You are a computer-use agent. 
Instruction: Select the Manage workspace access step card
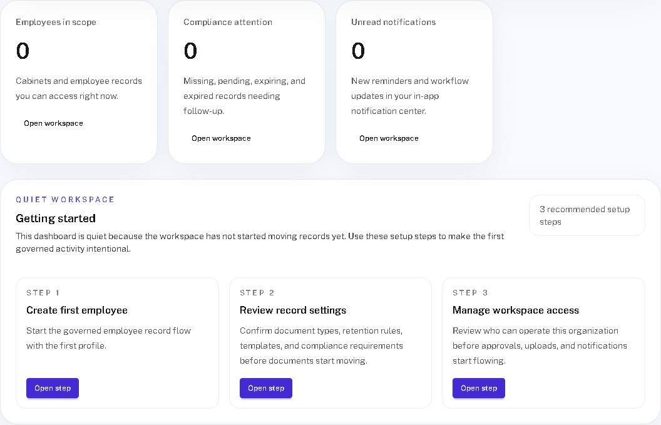pos(543,342)
